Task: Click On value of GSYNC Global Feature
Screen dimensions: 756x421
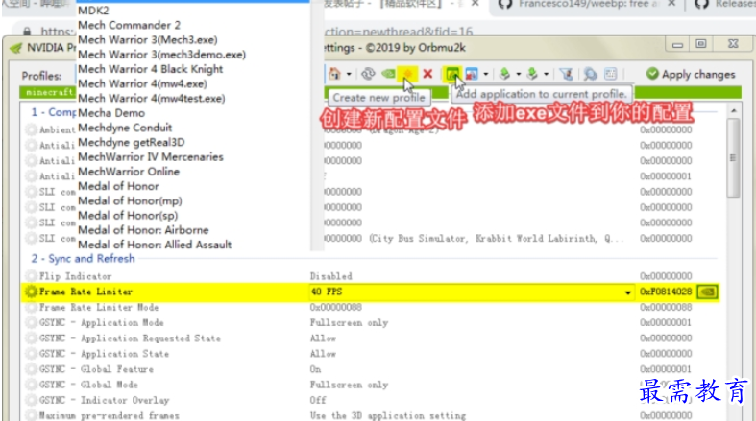Action: (315, 369)
